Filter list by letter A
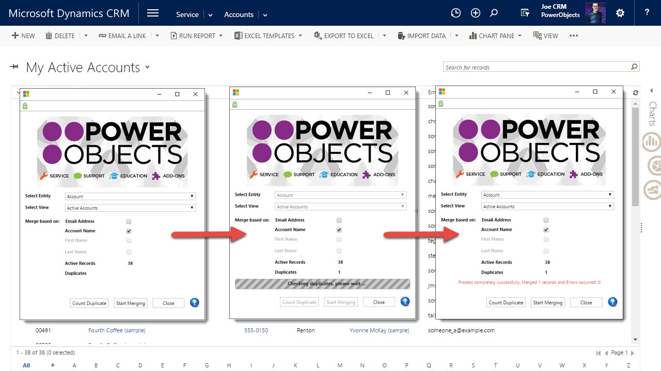This screenshot has height=371, width=661. click(x=74, y=365)
